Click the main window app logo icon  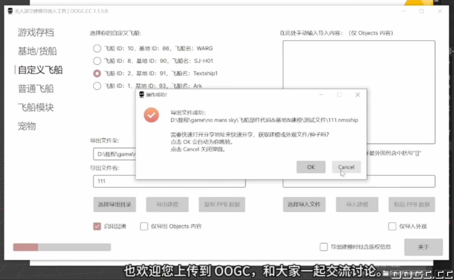(10, 11)
